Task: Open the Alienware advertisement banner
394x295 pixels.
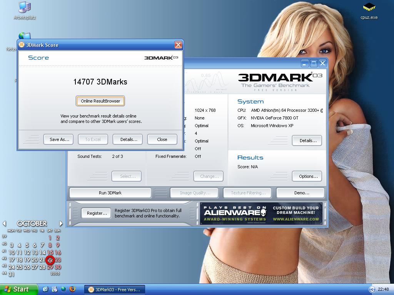Action: coord(261,214)
